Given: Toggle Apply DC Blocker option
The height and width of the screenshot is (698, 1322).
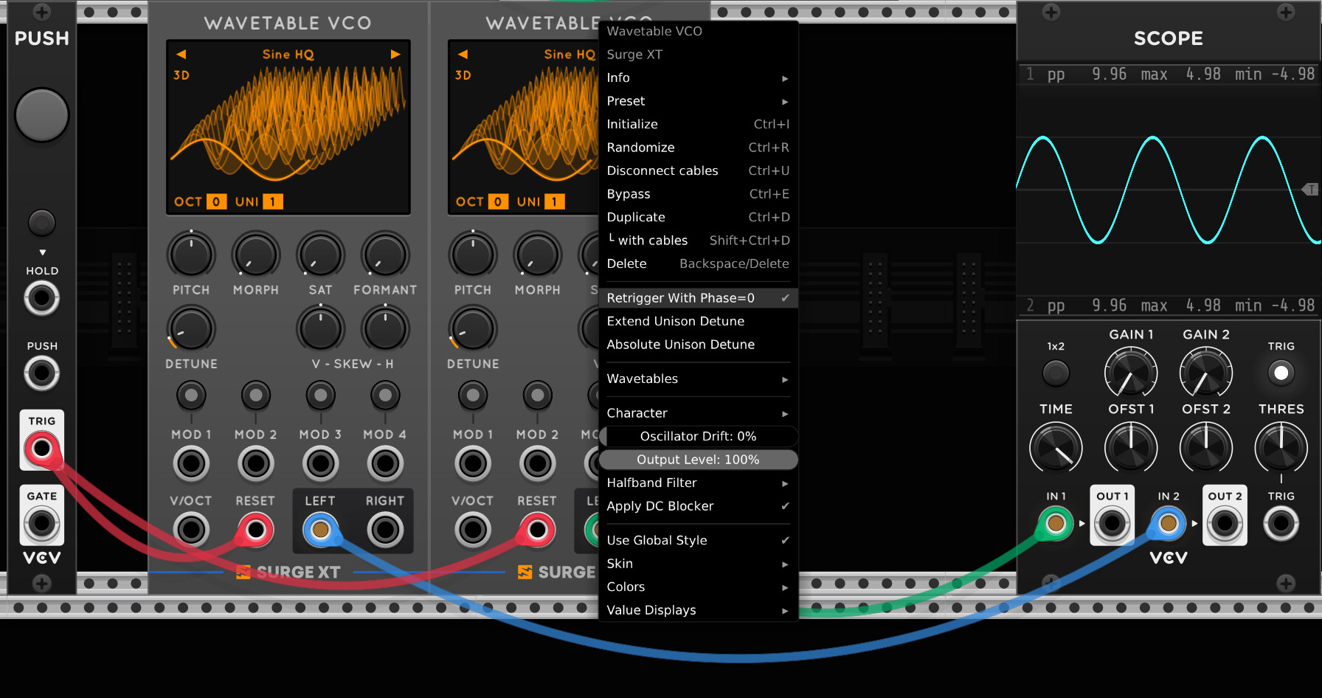Looking at the screenshot, I should pos(698,506).
